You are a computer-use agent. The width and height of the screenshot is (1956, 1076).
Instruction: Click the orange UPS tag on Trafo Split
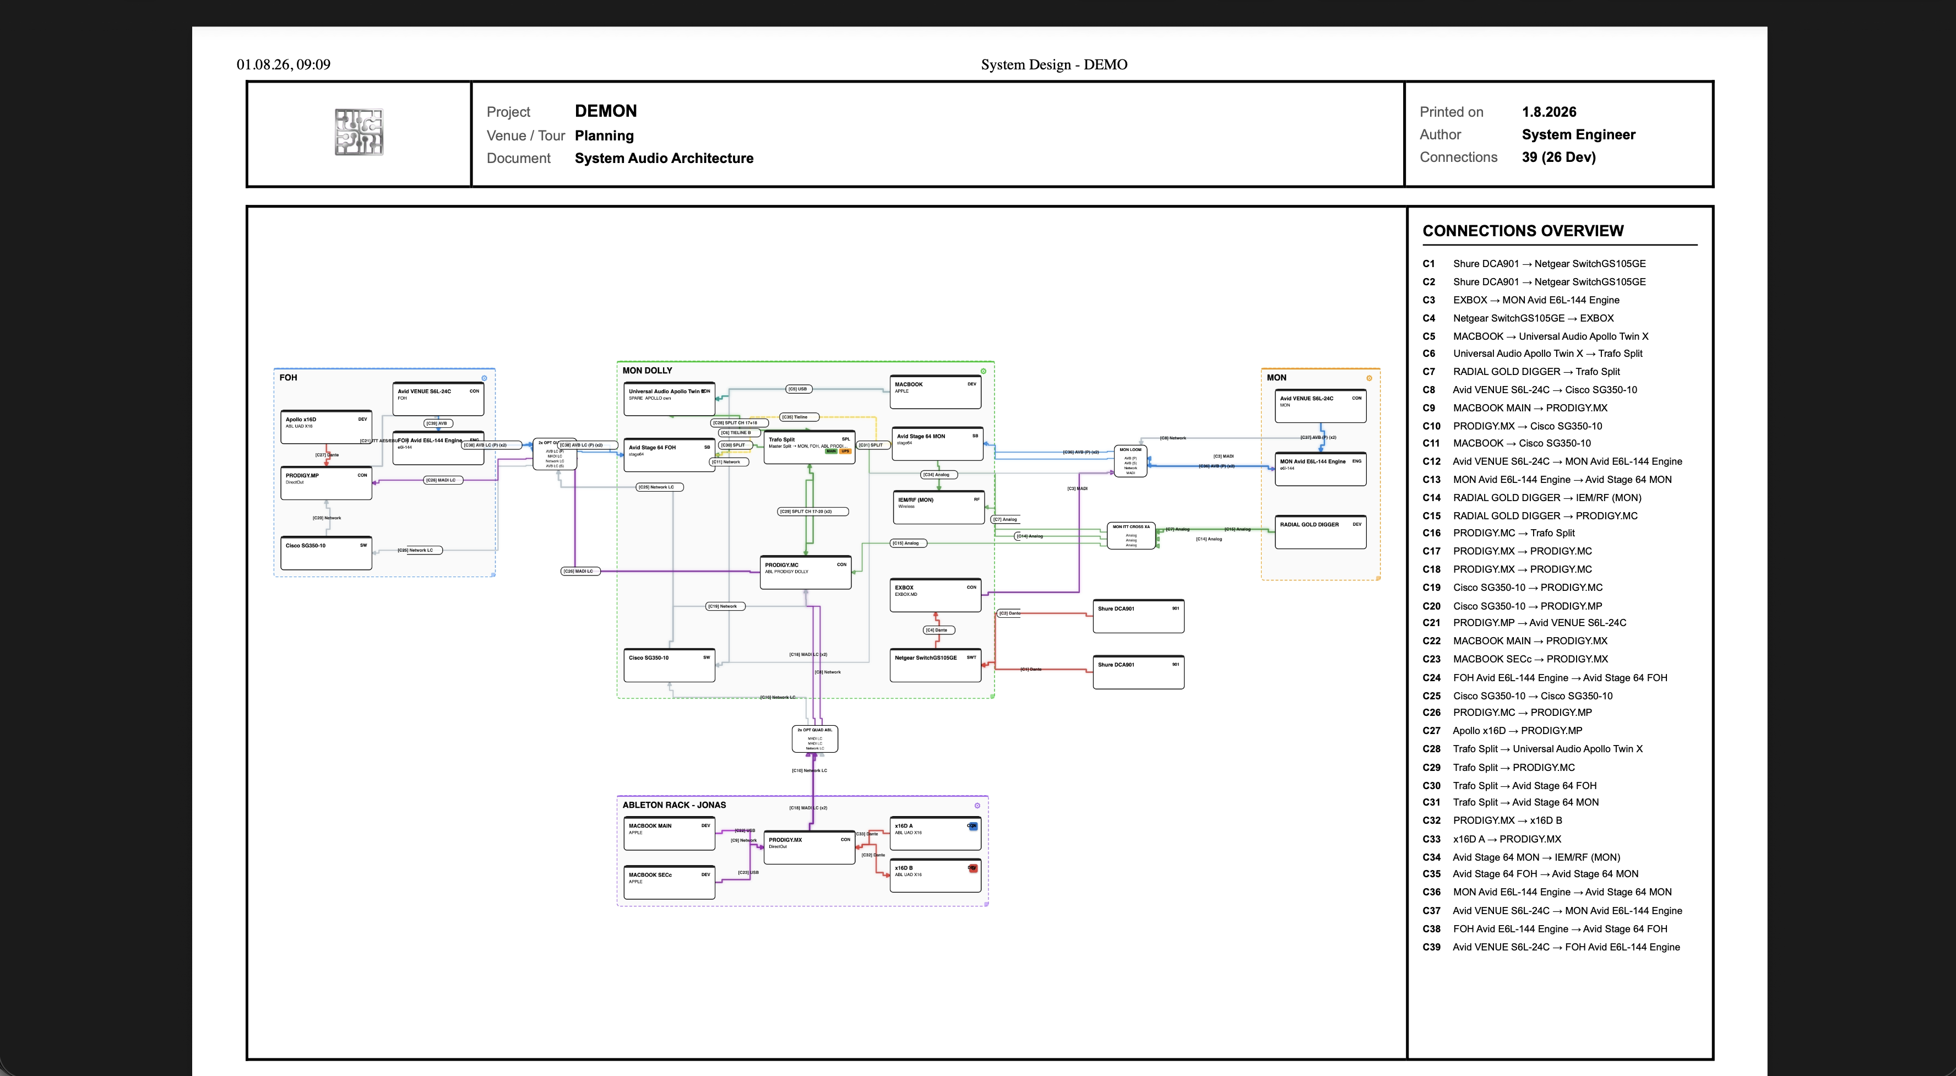click(x=845, y=451)
